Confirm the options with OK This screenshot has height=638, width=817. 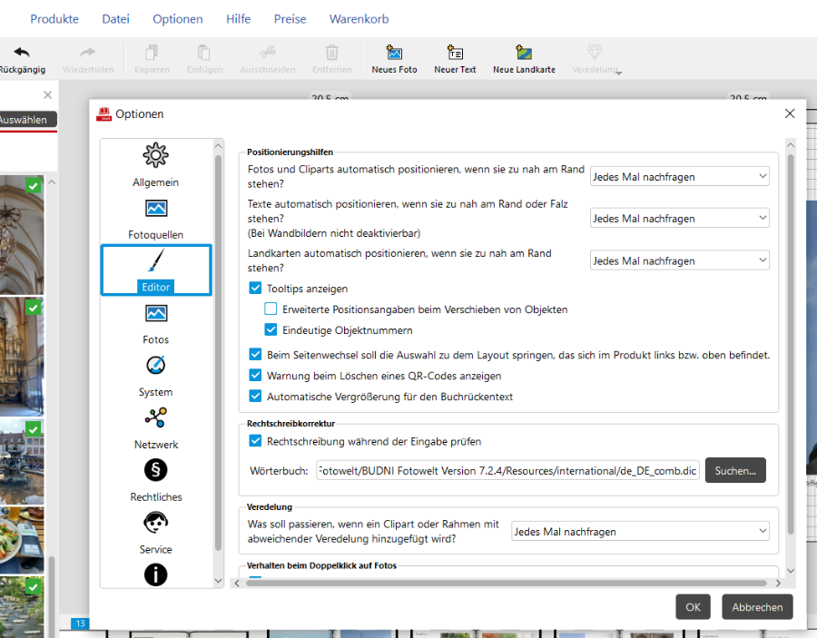[x=693, y=607]
